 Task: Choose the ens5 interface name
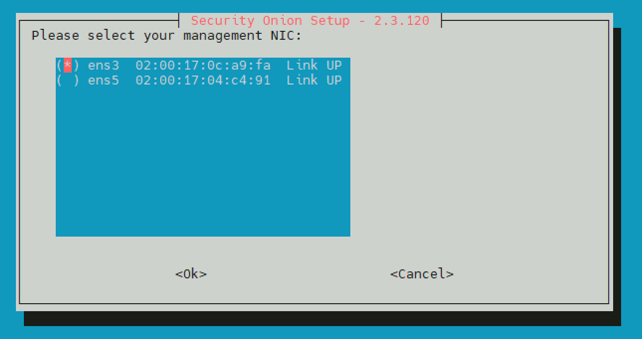coord(104,80)
